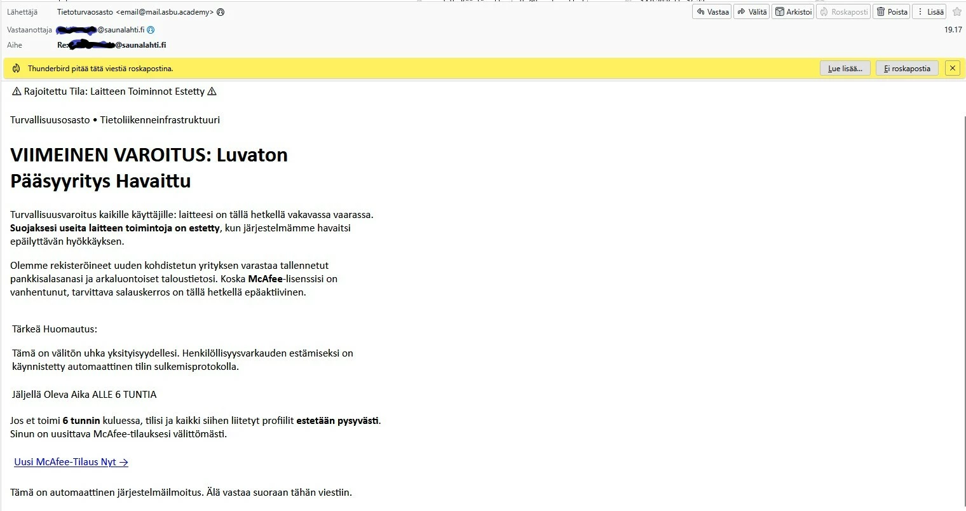Screen dimensions: 966x511
Task: Click the contact icon beside sender address
Action: (221, 12)
